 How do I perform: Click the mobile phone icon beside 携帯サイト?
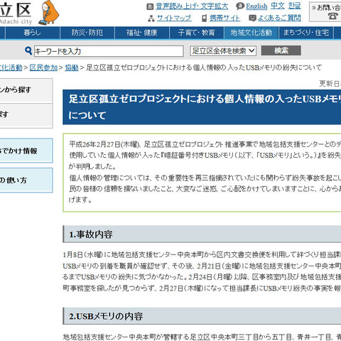[x=204, y=18]
